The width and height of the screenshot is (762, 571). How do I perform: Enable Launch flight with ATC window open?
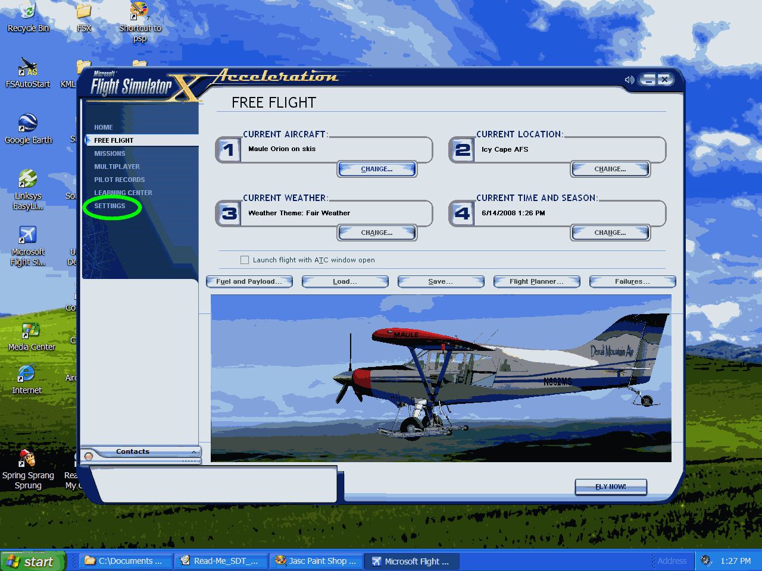click(245, 260)
